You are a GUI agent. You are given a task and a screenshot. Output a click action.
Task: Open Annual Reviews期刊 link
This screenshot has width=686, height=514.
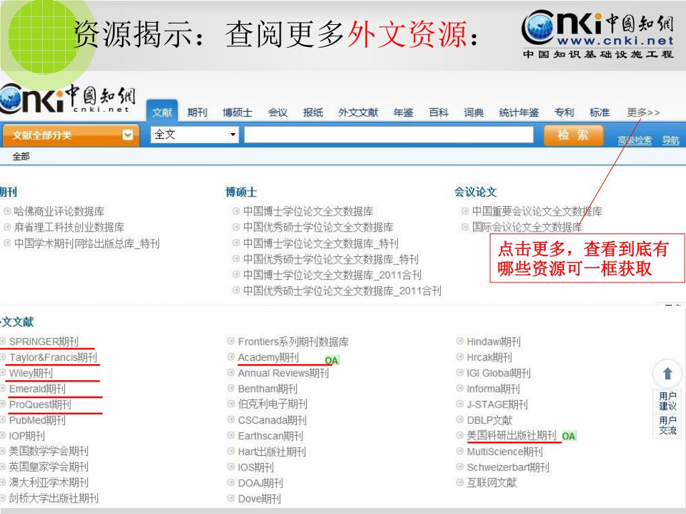[x=283, y=373]
